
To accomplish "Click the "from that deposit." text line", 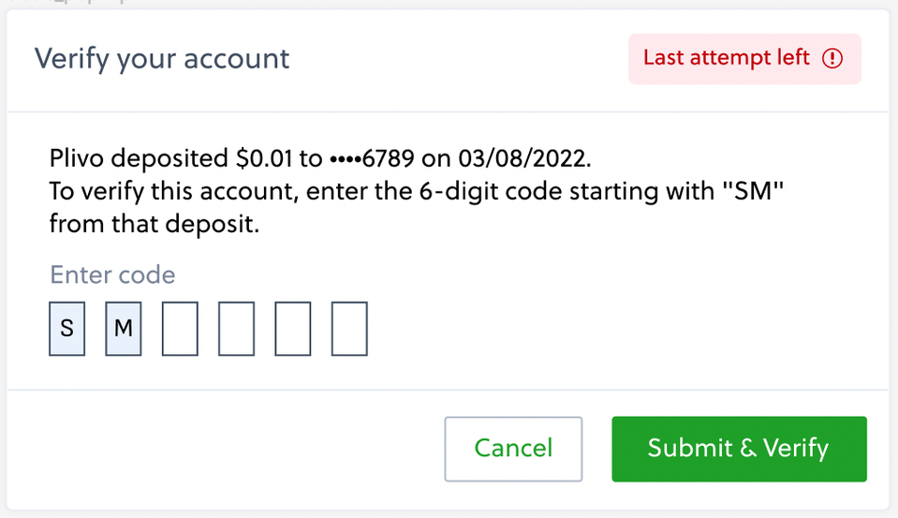I will [x=155, y=224].
